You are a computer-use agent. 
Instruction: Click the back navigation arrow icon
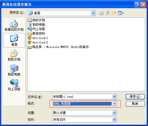click(101, 13)
